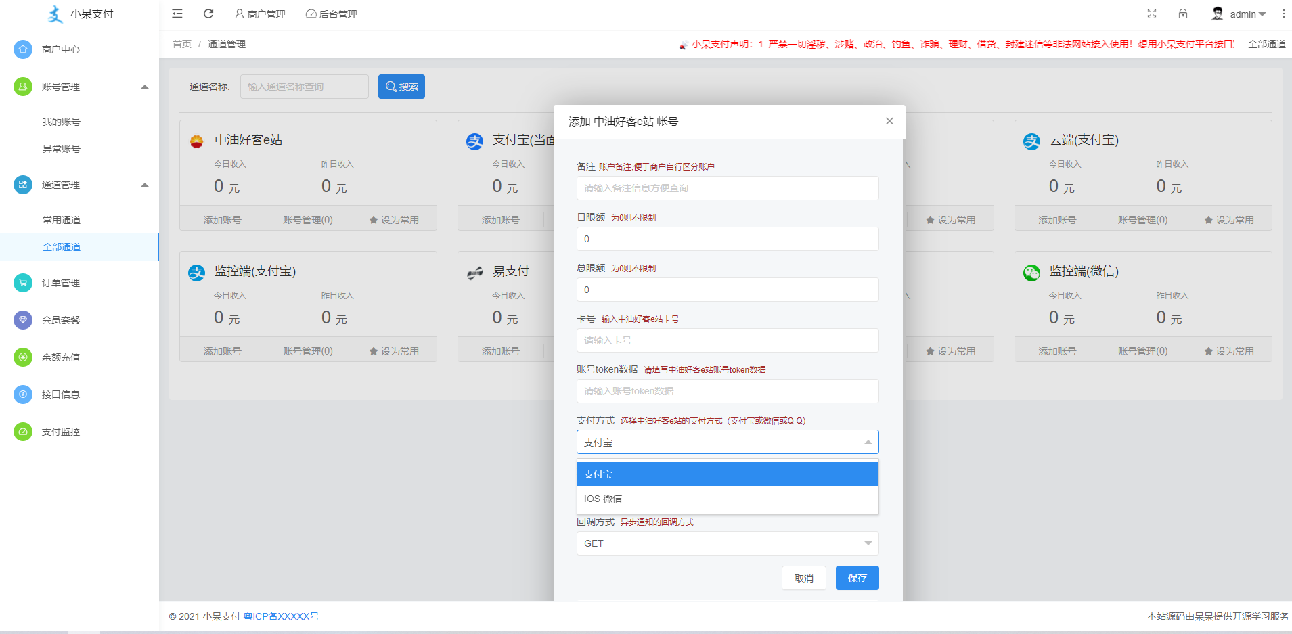This screenshot has width=1292, height=634.
Task: Select 支付宝 in the payment method dropdown
Action: click(598, 474)
